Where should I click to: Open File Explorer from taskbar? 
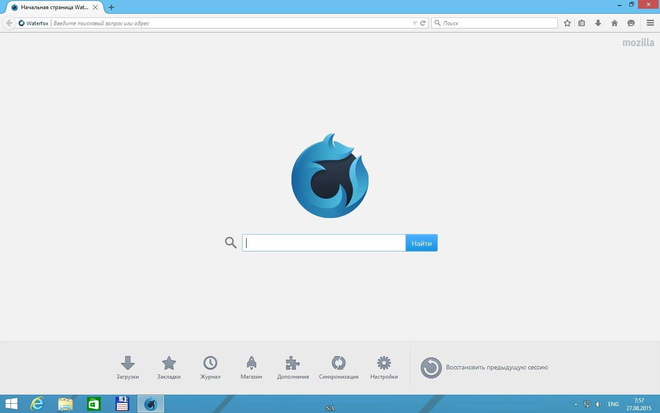pos(66,404)
